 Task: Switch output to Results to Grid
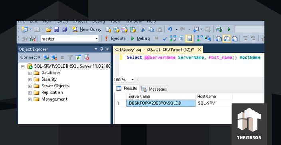[x=226, y=39]
